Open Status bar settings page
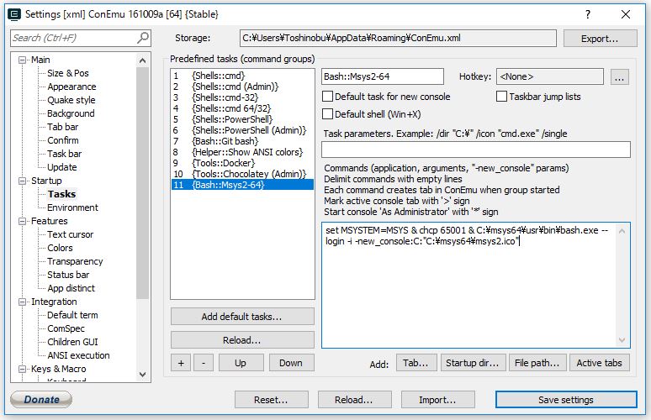651x420 pixels. click(x=68, y=275)
